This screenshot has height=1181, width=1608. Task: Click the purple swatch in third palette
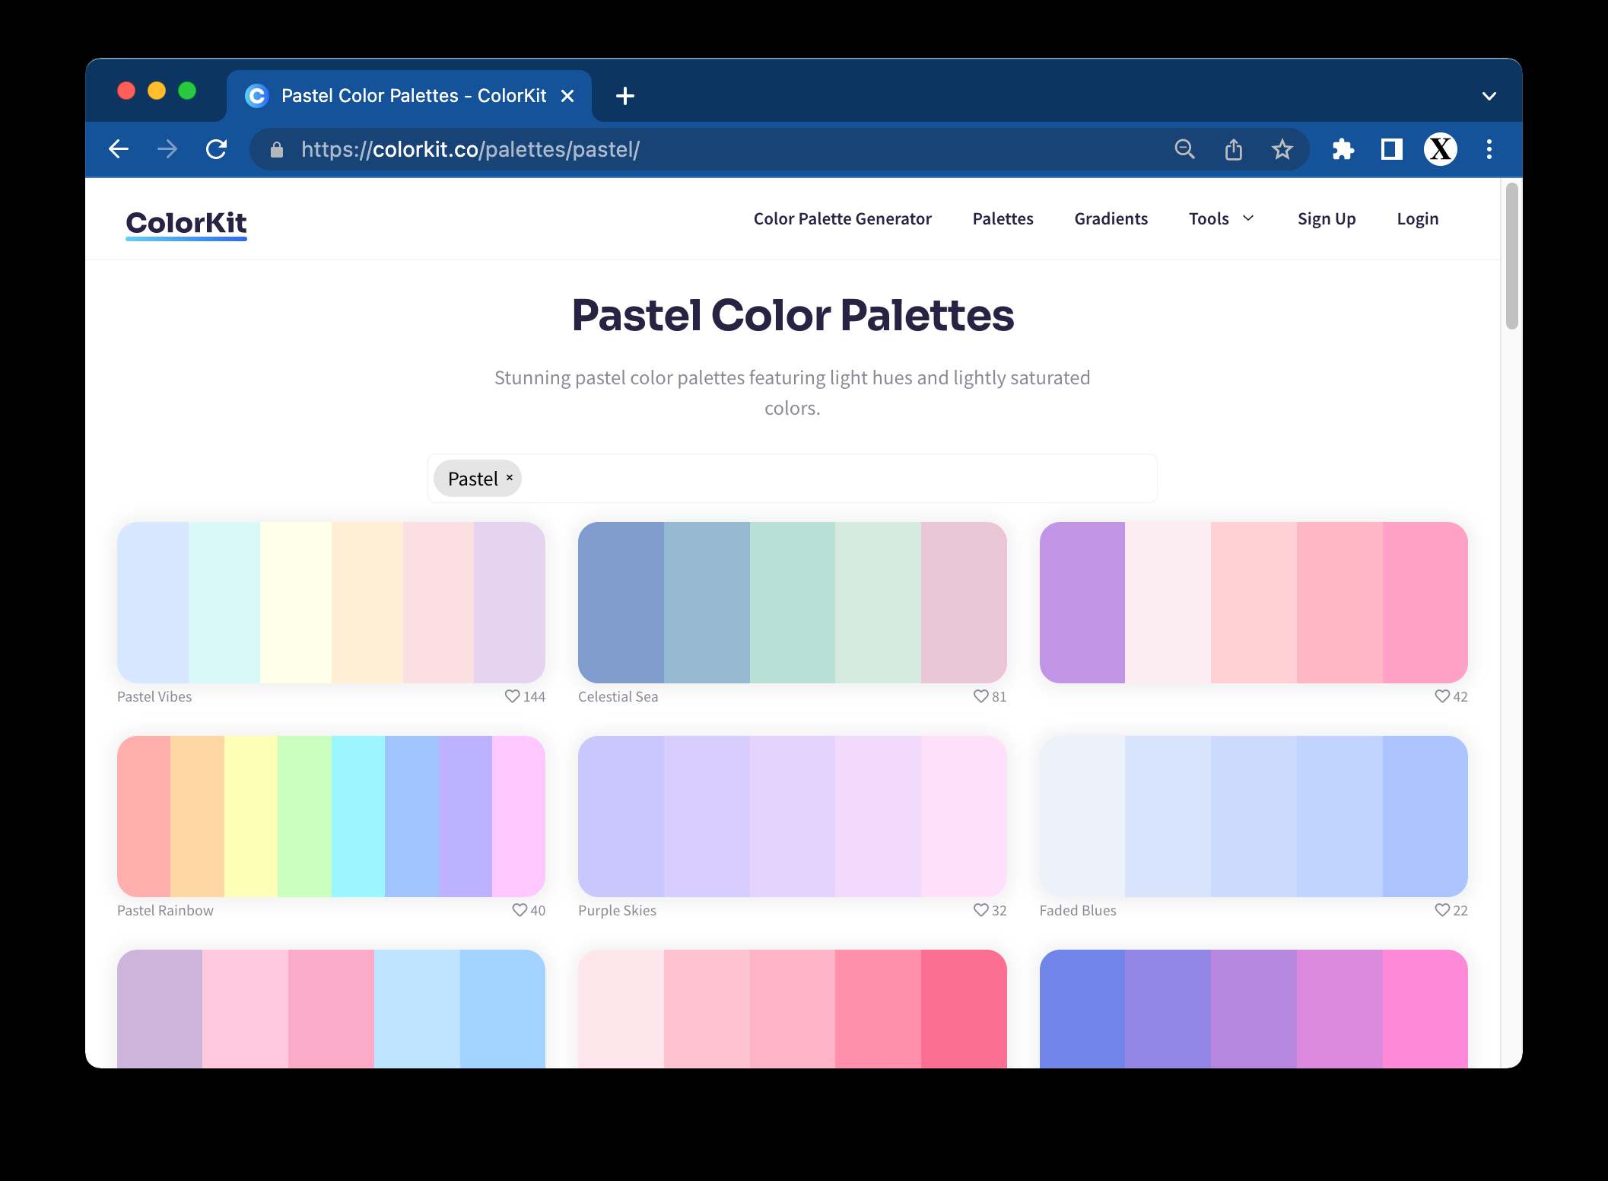[x=1082, y=602]
